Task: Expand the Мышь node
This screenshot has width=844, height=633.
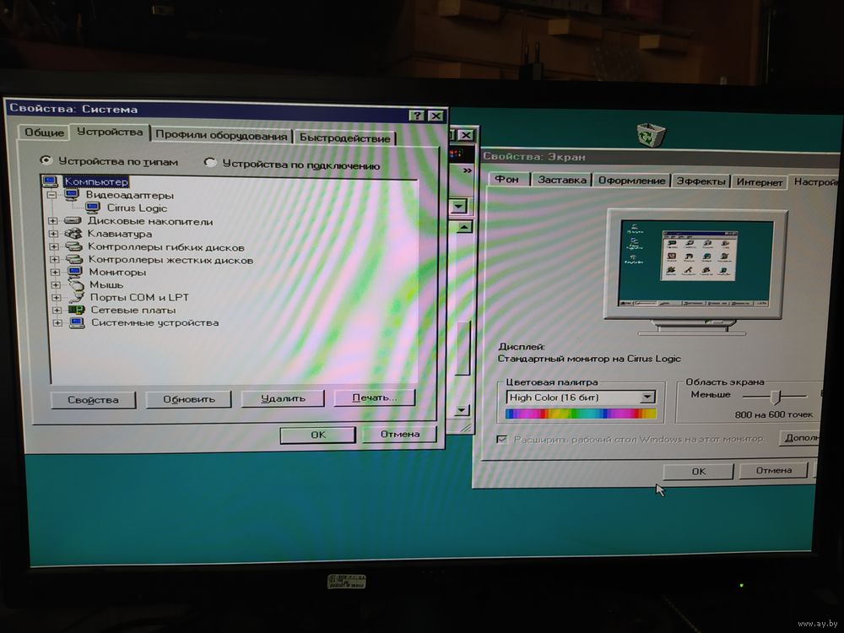Action: (x=56, y=284)
